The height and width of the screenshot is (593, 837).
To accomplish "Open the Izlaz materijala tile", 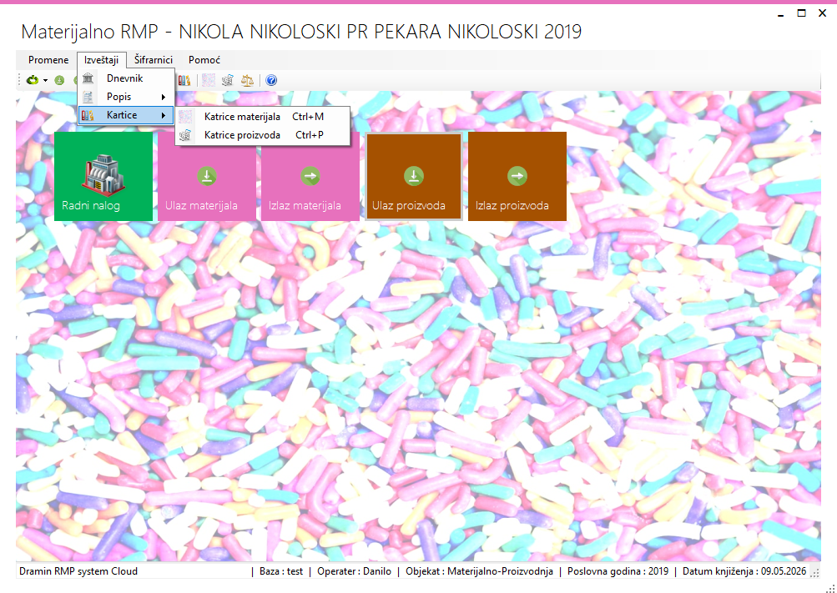I will (310, 177).
